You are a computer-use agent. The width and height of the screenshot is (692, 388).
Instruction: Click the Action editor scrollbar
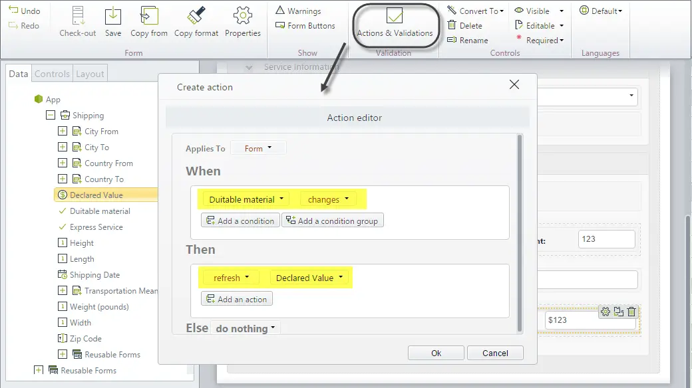tap(520, 233)
